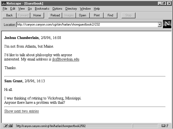Follow the Show next two entries link
The image size is (173, 129).
click(x=22, y=111)
